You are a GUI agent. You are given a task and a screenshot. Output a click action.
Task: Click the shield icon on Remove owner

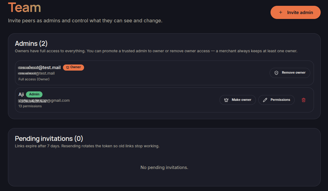276,73
